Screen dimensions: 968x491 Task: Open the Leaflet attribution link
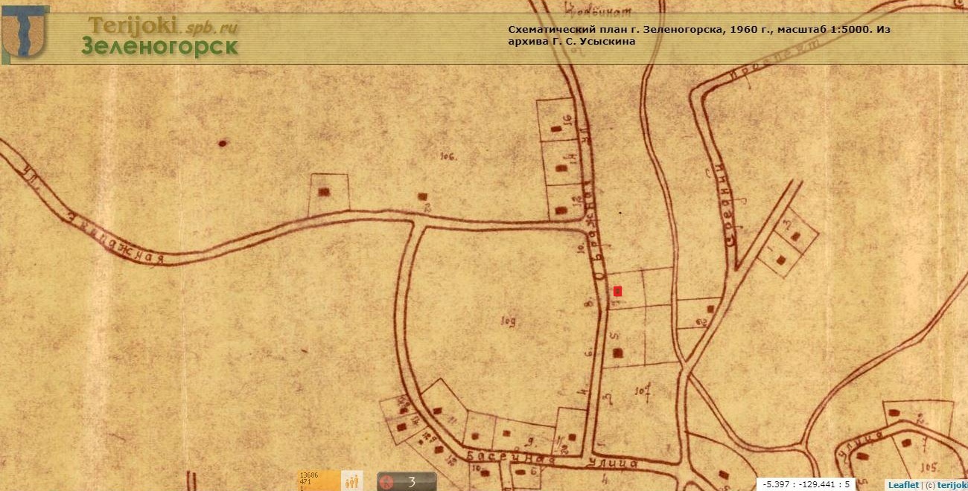(x=902, y=484)
